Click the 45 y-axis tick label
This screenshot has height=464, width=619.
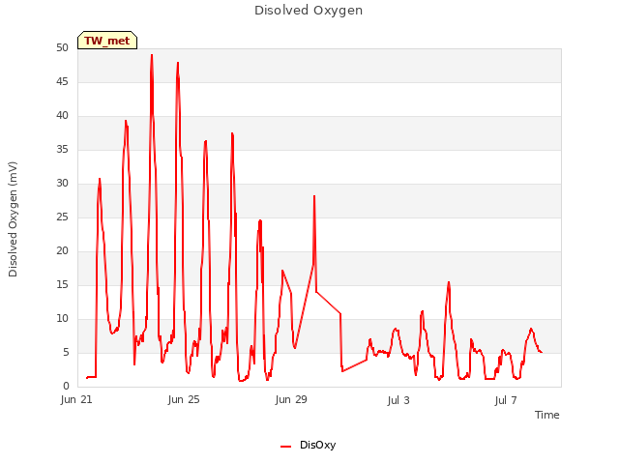coord(62,81)
